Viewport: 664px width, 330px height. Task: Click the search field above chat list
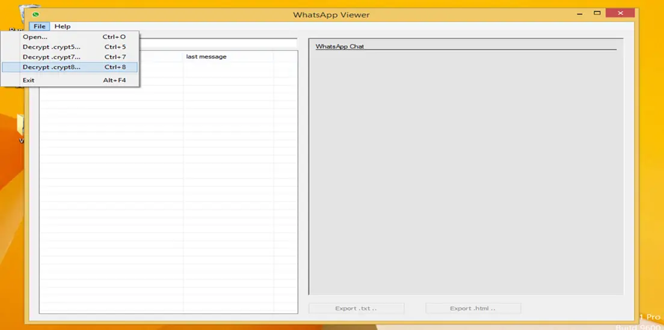point(218,43)
